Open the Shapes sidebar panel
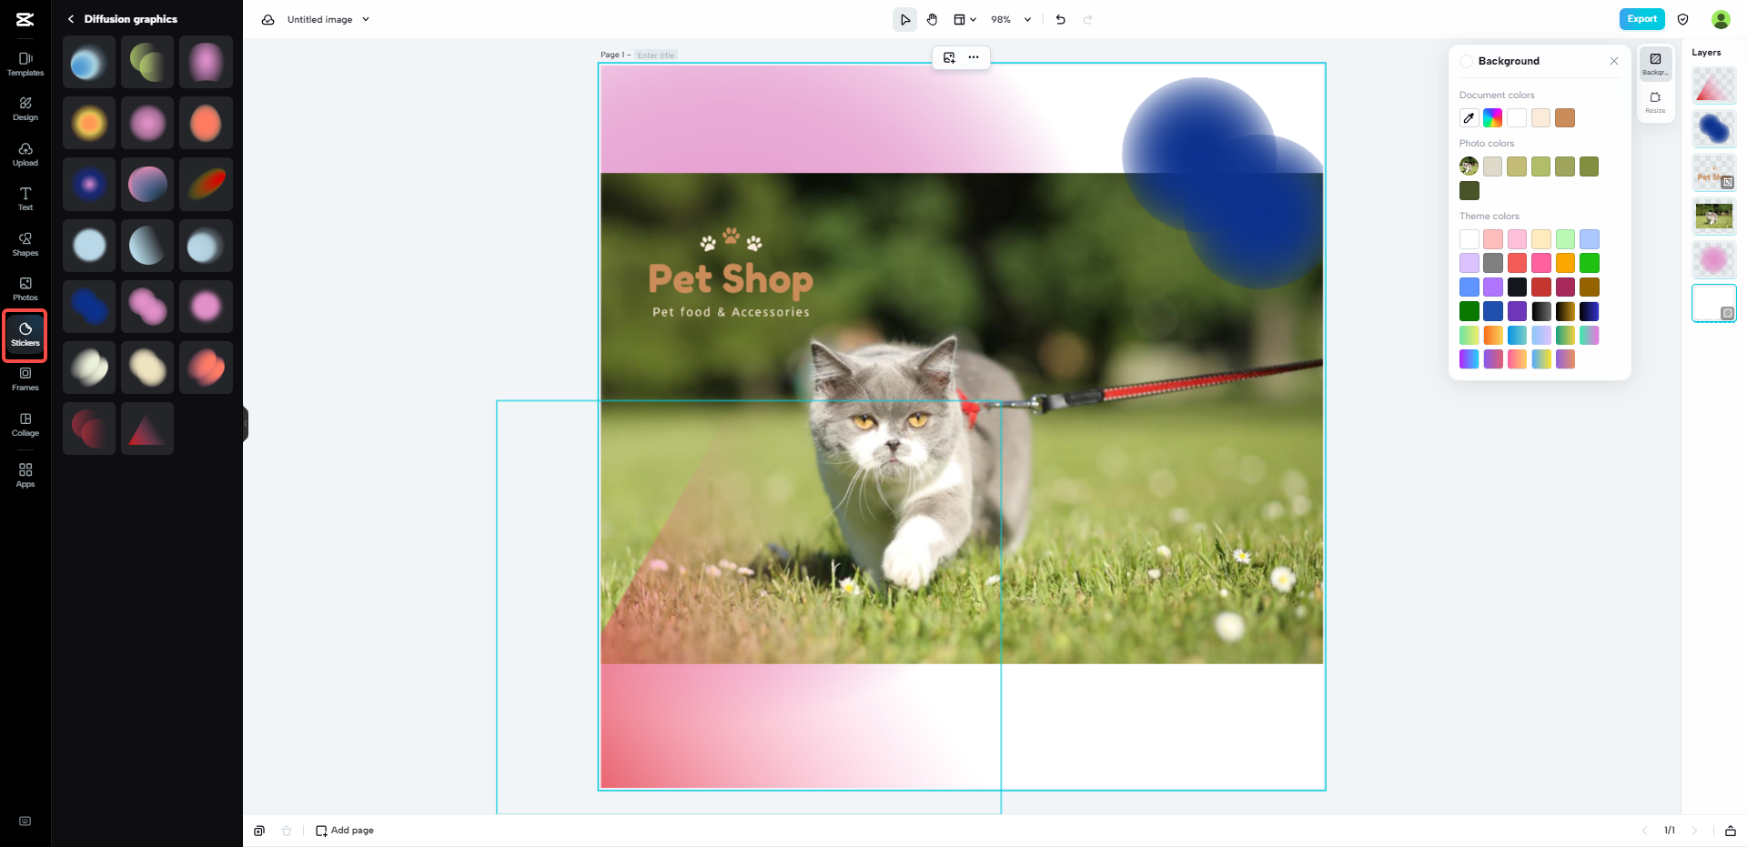This screenshot has height=847, width=1747. point(25,244)
